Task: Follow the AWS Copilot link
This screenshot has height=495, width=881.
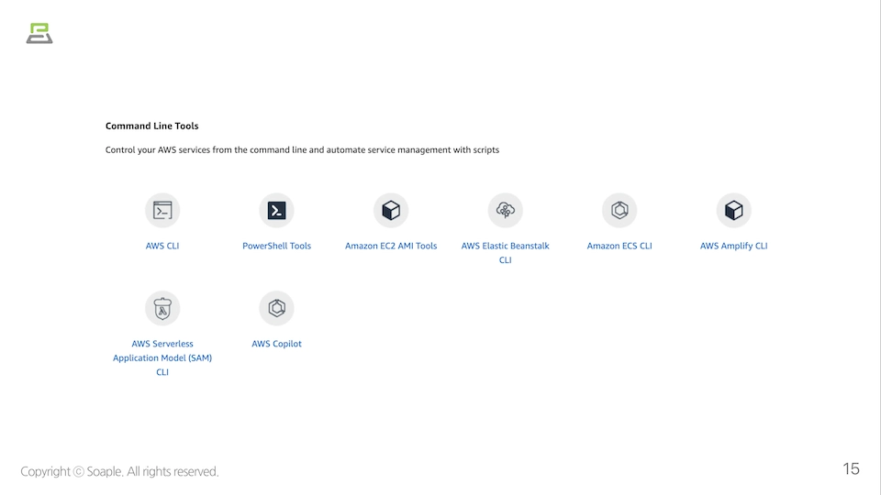Action: click(276, 344)
